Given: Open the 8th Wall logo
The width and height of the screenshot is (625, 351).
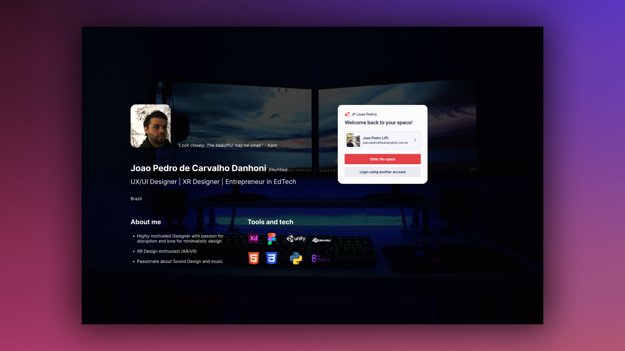Looking at the screenshot, I should (x=321, y=259).
